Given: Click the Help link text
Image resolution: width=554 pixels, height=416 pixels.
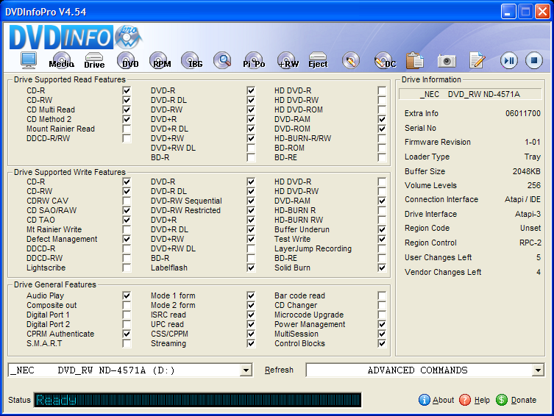Looking at the screenshot, I should (482, 400).
